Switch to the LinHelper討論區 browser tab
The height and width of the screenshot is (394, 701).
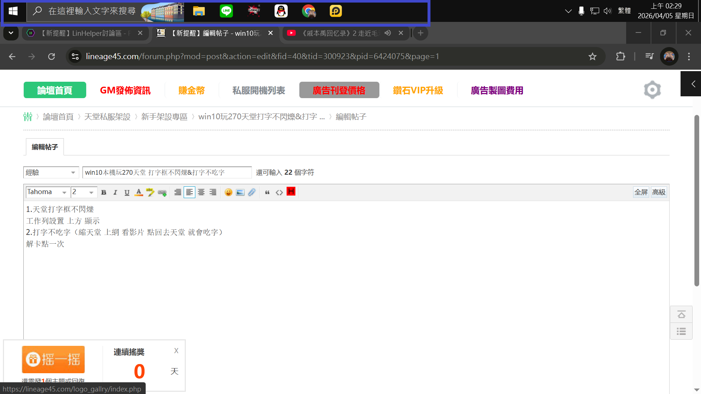pyautogui.click(x=86, y=33)
